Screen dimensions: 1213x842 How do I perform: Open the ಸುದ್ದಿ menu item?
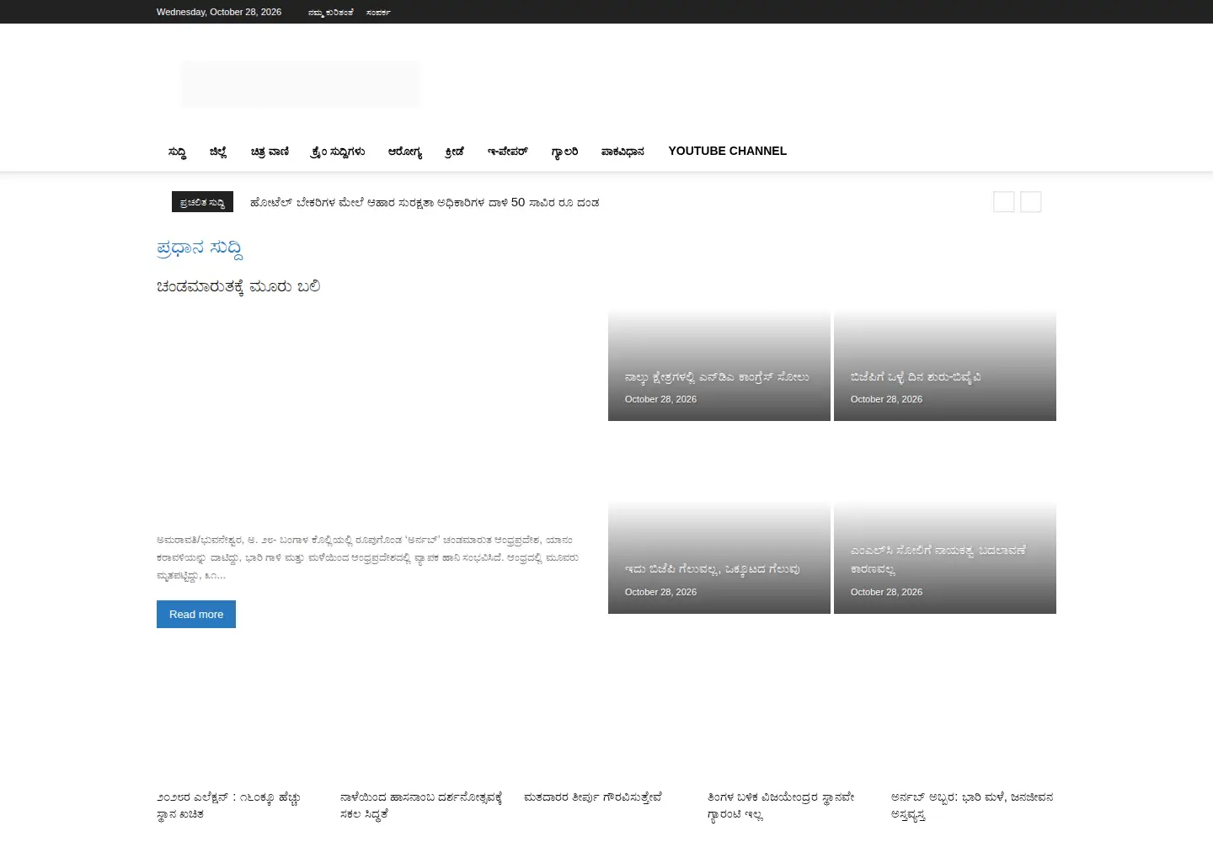(x=177, y=152)
